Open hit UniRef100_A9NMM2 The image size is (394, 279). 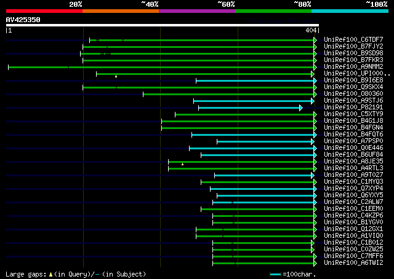[x=353, y=67]
